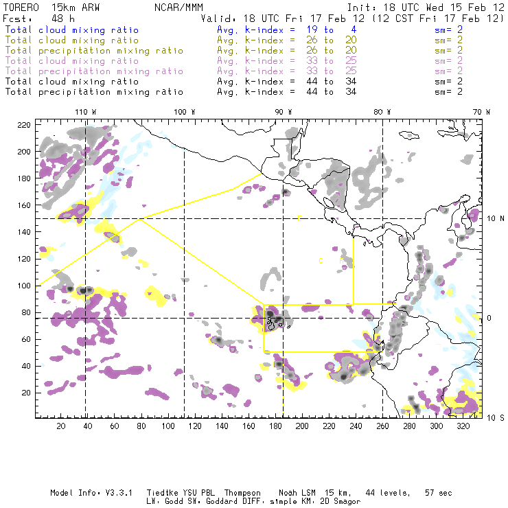
Task: Click the '280' tick label on horizontal axis
Action: click(409, 426)
